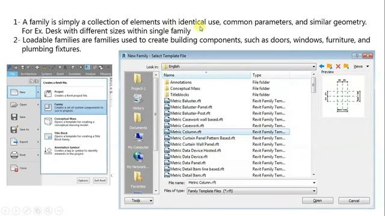The height and width of the screenshot is (216, 385).
Task: Open the Views dropdown menu
Action: (361, 67)
